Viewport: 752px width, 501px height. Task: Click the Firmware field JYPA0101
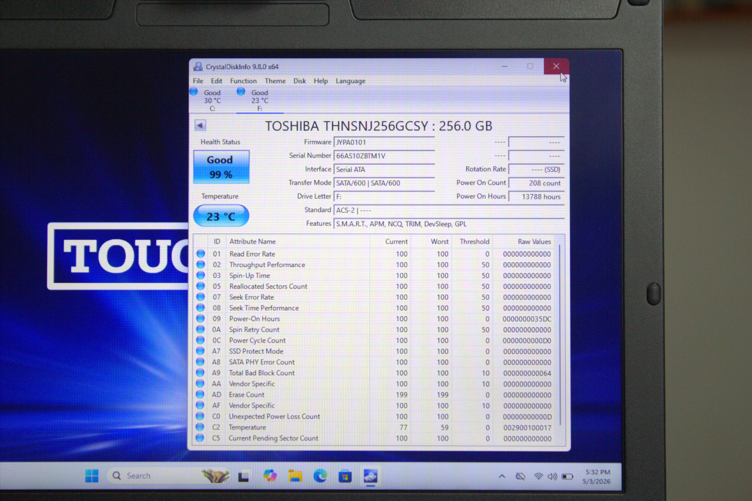pos(384,142)
